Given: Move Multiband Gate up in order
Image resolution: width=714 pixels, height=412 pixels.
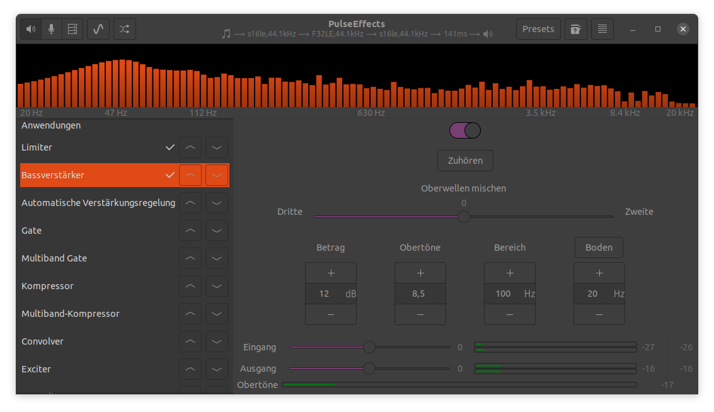Looking at the screenshot, I should pyautogui.click(x=190, y=258).
